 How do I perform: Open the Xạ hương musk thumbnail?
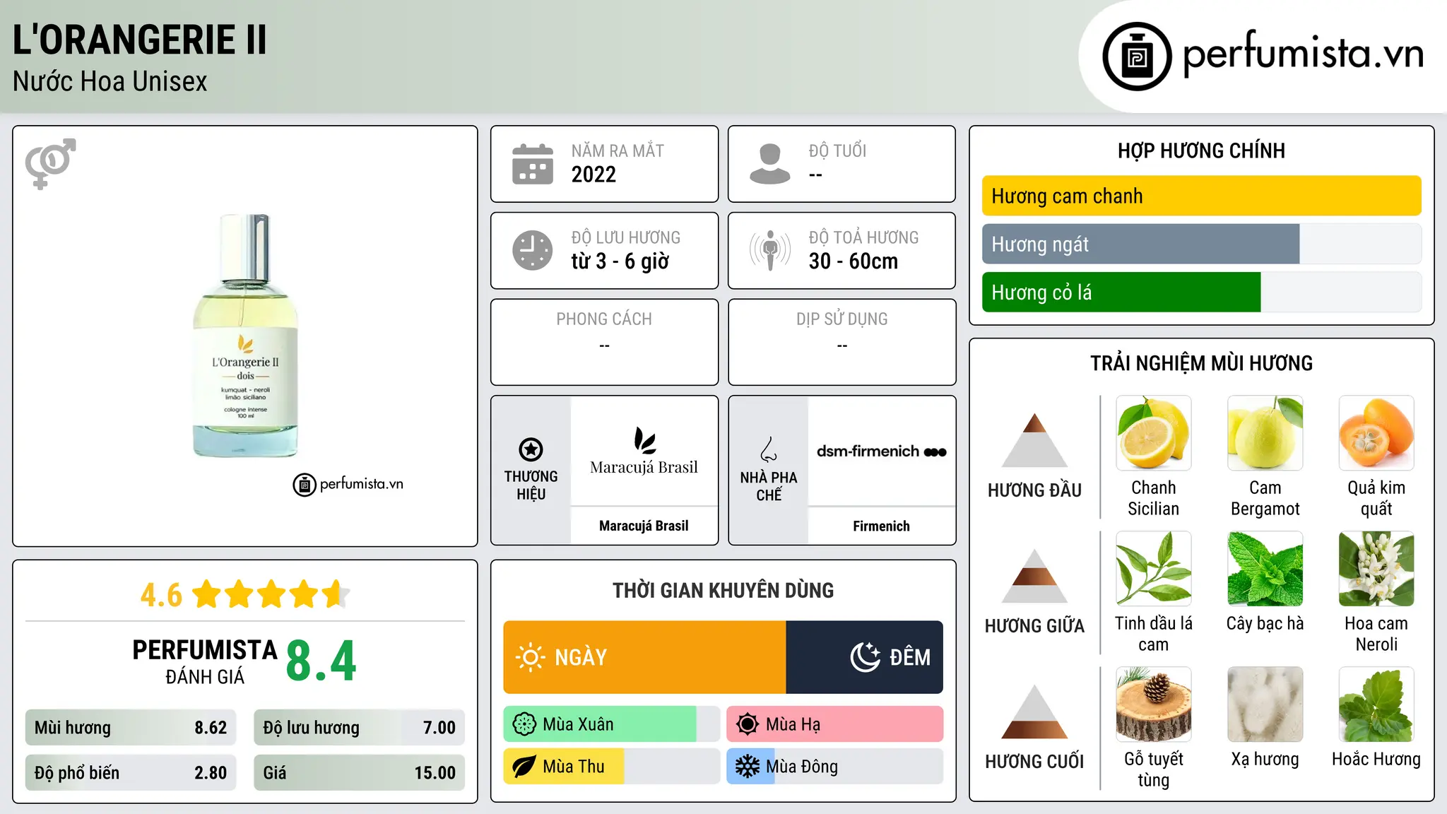coord(1265,704)
